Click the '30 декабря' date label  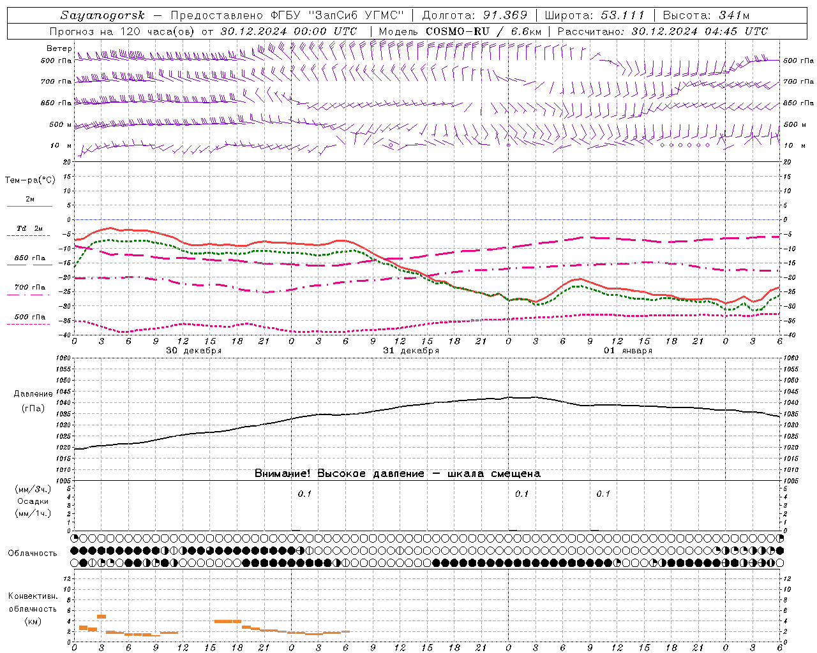193,351
